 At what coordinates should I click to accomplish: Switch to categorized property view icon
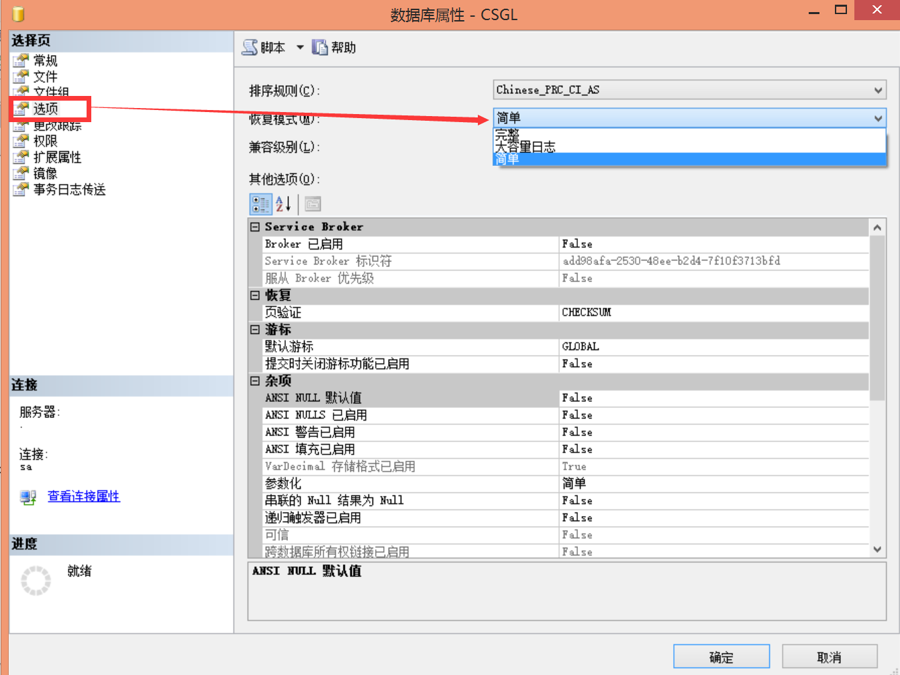coord(260,204)
